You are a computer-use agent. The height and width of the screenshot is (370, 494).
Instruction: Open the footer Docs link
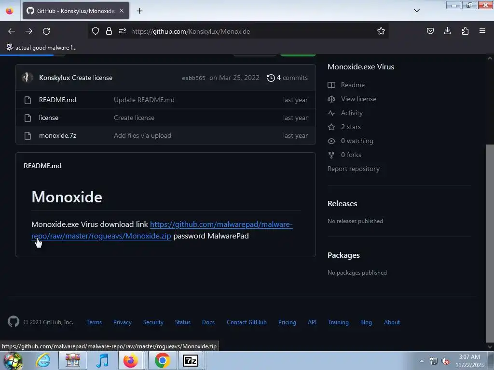point(208,322)
